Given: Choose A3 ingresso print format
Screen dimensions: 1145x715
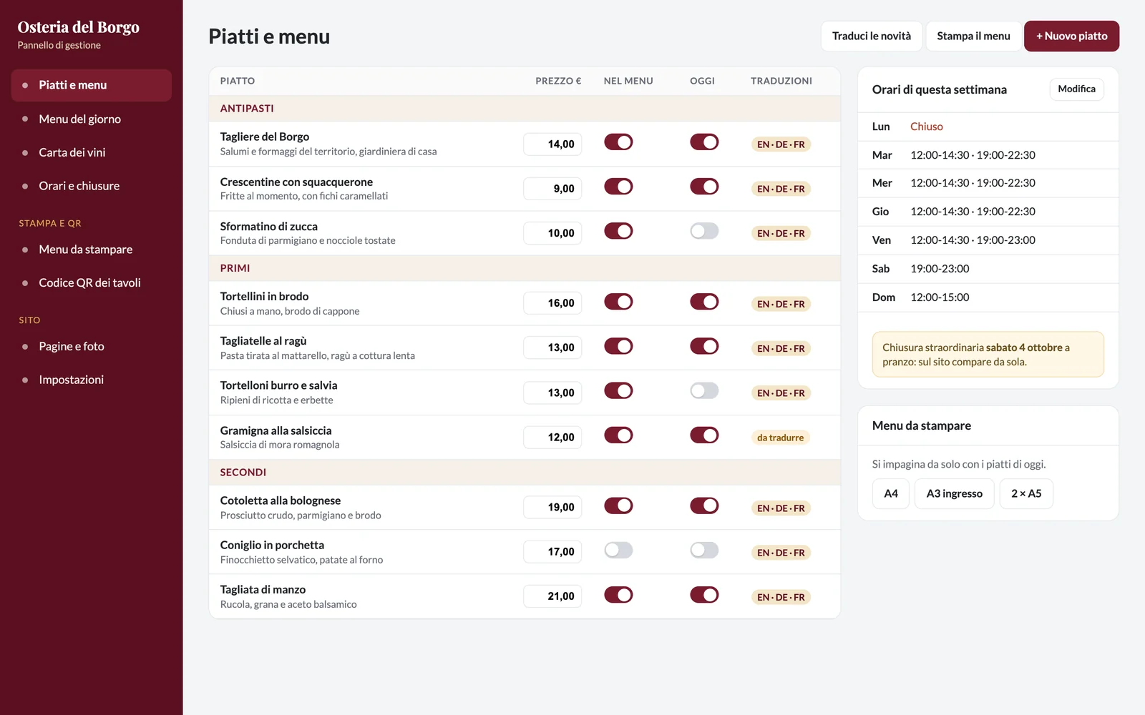Looking at the screenshot, I should click(x=954, y=493).
